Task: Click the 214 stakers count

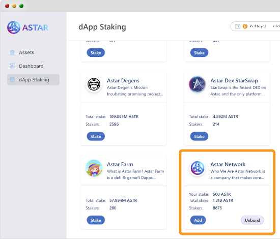Action: 216,124
